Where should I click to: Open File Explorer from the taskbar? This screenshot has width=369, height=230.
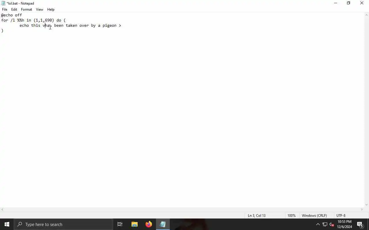coord(134,224)
